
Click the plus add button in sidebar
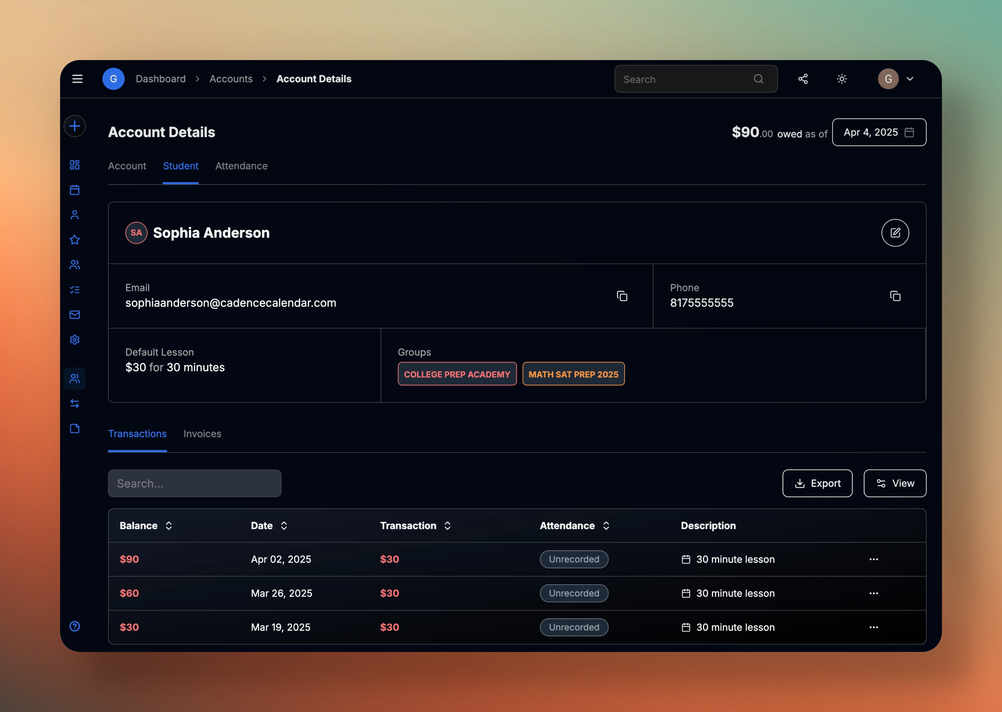click(75, 126)
